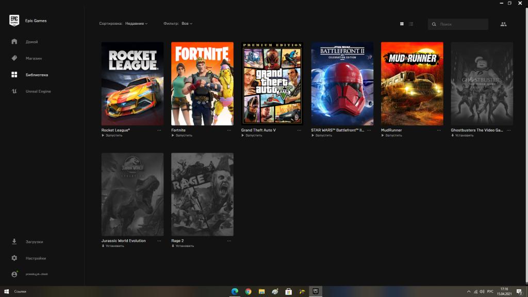Open Windows Start menu
The height and width of the screenshot is (297, 528).
(6, 291)
